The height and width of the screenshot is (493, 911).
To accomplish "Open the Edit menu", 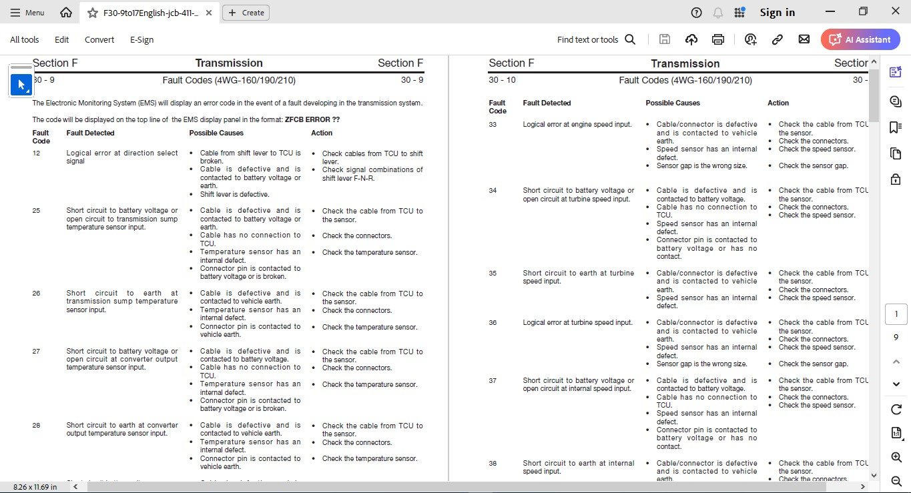I will (x=62, y=39).
